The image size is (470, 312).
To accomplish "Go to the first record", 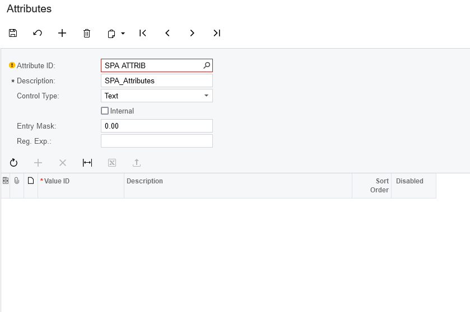I will (x=143, y=33).
